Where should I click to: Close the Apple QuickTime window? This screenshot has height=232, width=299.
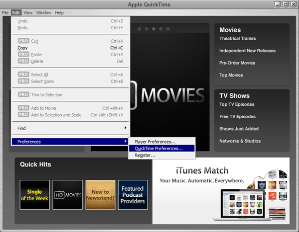[294, 4]
